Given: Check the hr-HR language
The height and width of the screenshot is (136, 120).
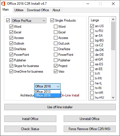Looking at the screenshot, I should pos(92,93).
